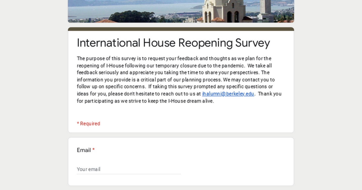
Task: Click the '* Required' notice text
Action: click(x=88, y=124)
